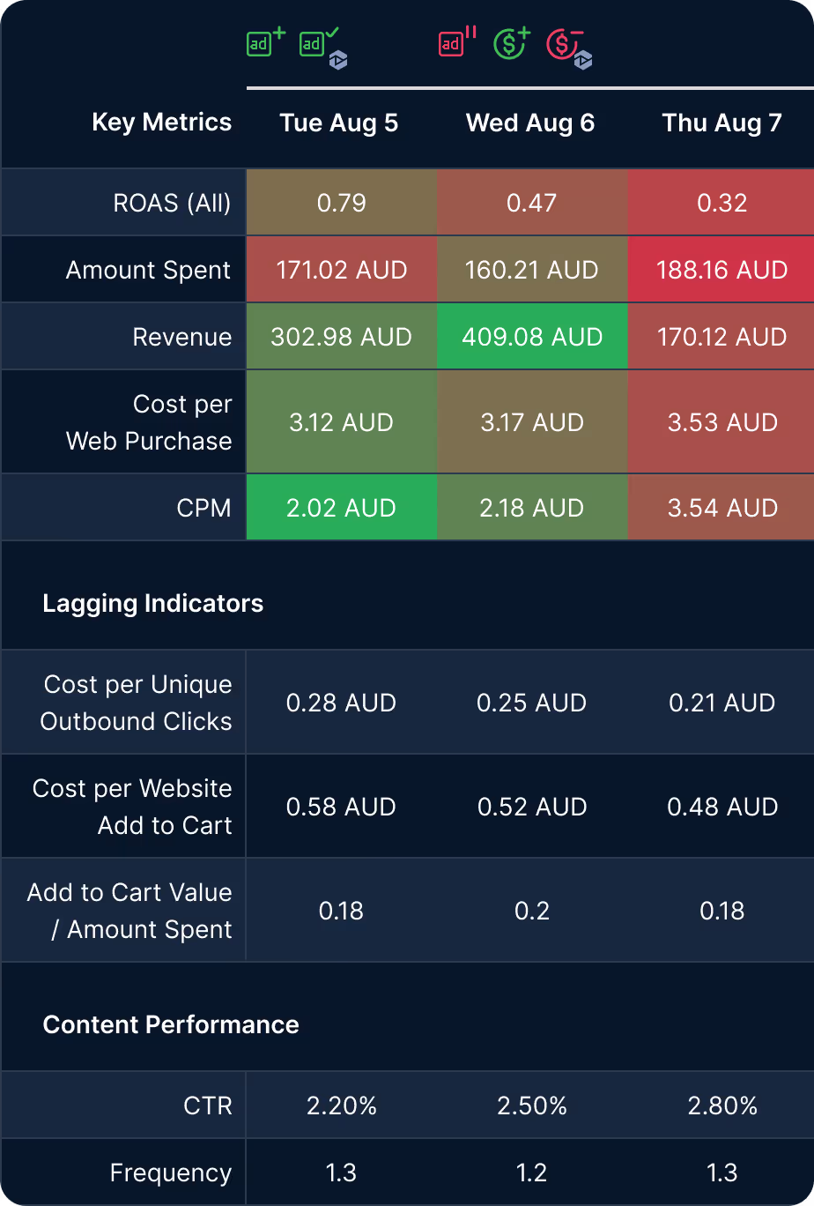Select the red ROAS 0.32 cell
The width and height of the screenshot is (814, 1206).
click(722, 202)
